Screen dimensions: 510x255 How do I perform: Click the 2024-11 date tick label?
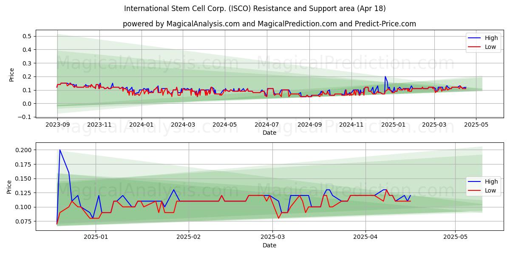pyautogui.click(x=351, y=125)
